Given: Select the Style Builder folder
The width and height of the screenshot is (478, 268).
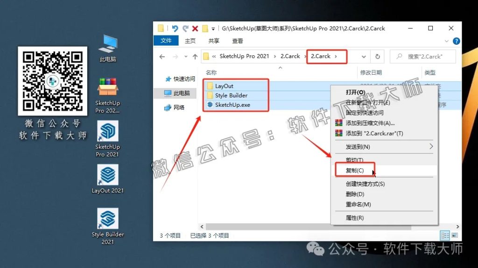Looking at the screenshot, I should [x=231, y=96].
